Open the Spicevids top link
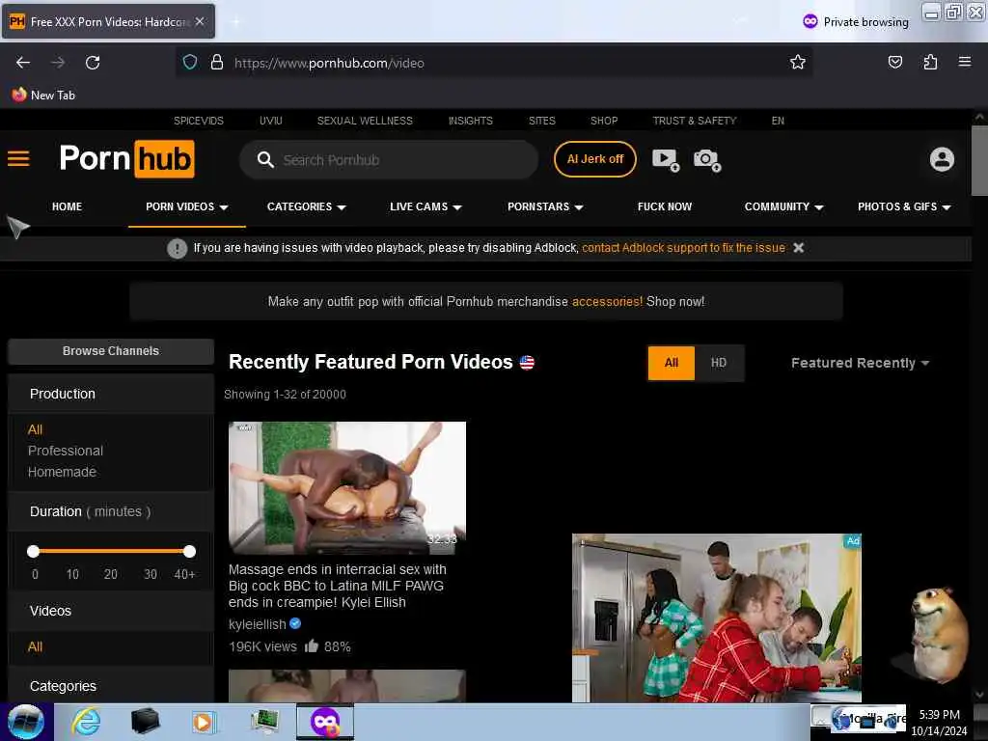Image resolution: width=988 pixels, height=741 pixels. point(199,121)
